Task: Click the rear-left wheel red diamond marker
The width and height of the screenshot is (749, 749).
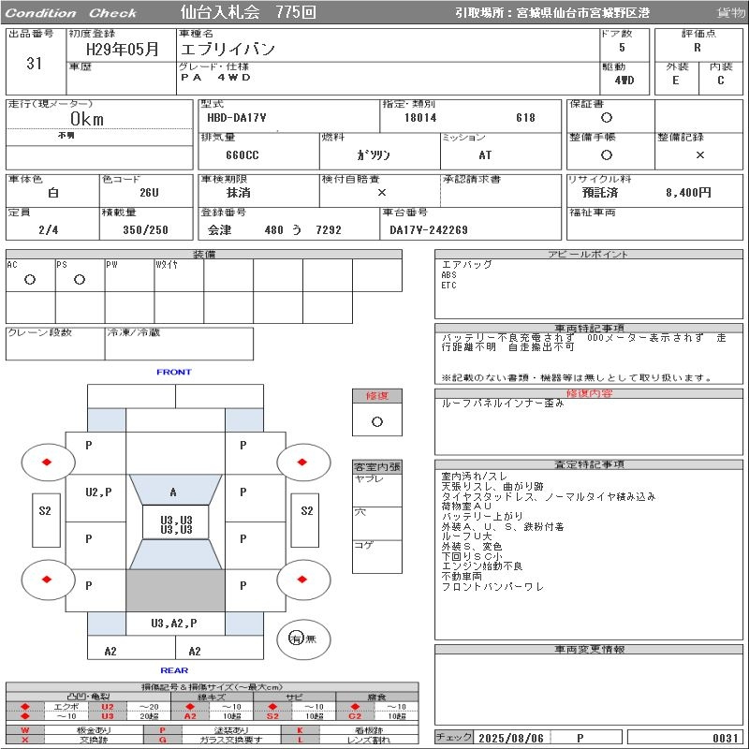Action: (x=46, y=579)
